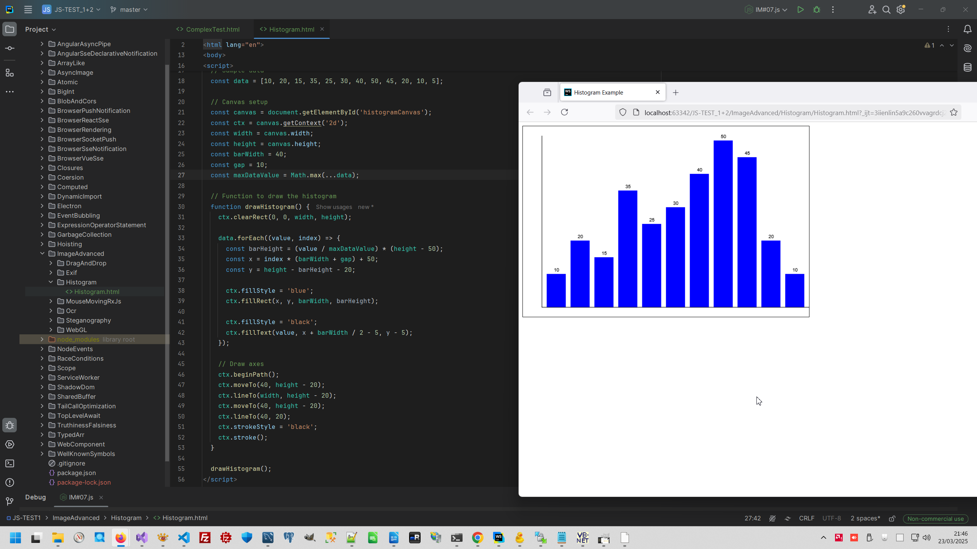977x549 pixels.
Task: Click the green Run button
Action: tap(800, 10)
